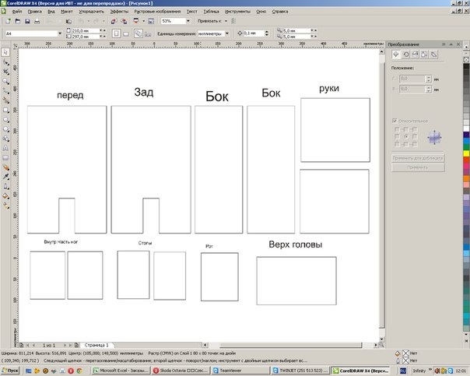
Task: Switch to TeamViewer taskbar window
Action: [240, 371]
